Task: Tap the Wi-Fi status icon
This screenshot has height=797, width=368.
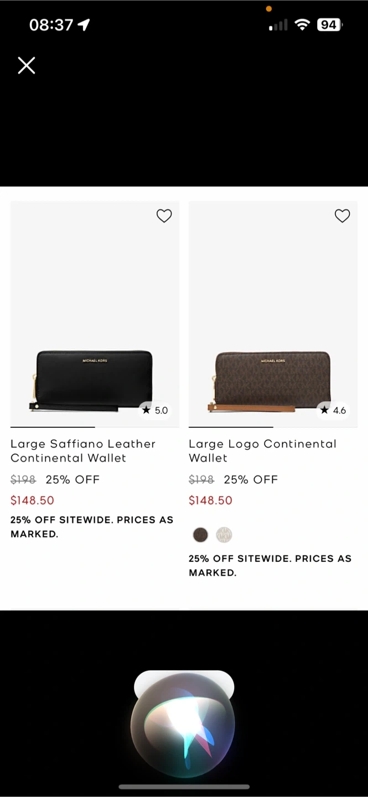Action: 302,25
